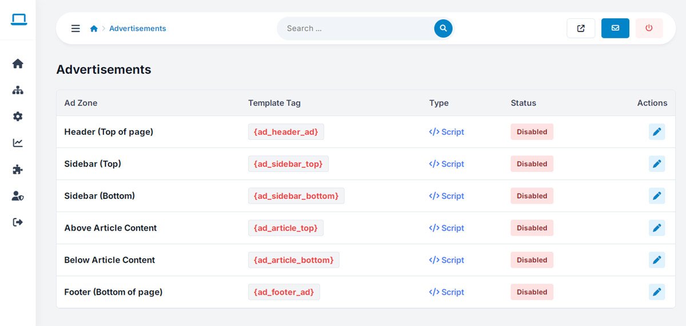Click the {ad_footer_ad} template tag
The image size is (686, 326).
tap(284, 292)
